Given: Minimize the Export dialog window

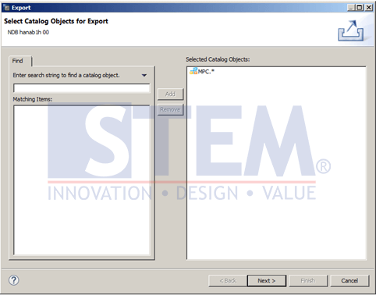Looking at the screenshot, I should pyautogui.click(x=350, y=8).
